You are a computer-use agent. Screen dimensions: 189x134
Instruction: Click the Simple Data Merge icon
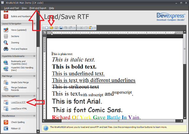tap(6, 82)
